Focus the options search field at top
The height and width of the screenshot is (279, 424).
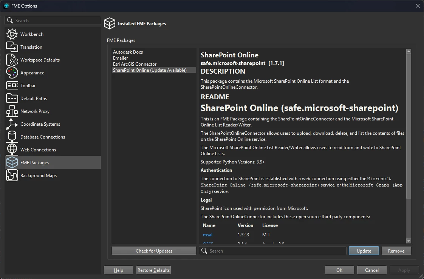(x=53, y=20)
